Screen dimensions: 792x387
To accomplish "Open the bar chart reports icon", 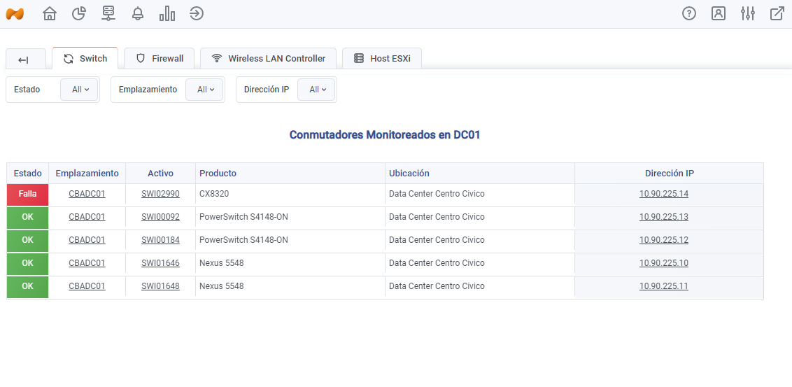I will point(167,13).
